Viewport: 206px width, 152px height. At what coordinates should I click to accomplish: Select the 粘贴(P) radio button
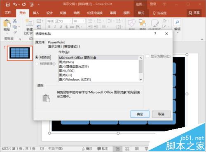tap(37, 57)
